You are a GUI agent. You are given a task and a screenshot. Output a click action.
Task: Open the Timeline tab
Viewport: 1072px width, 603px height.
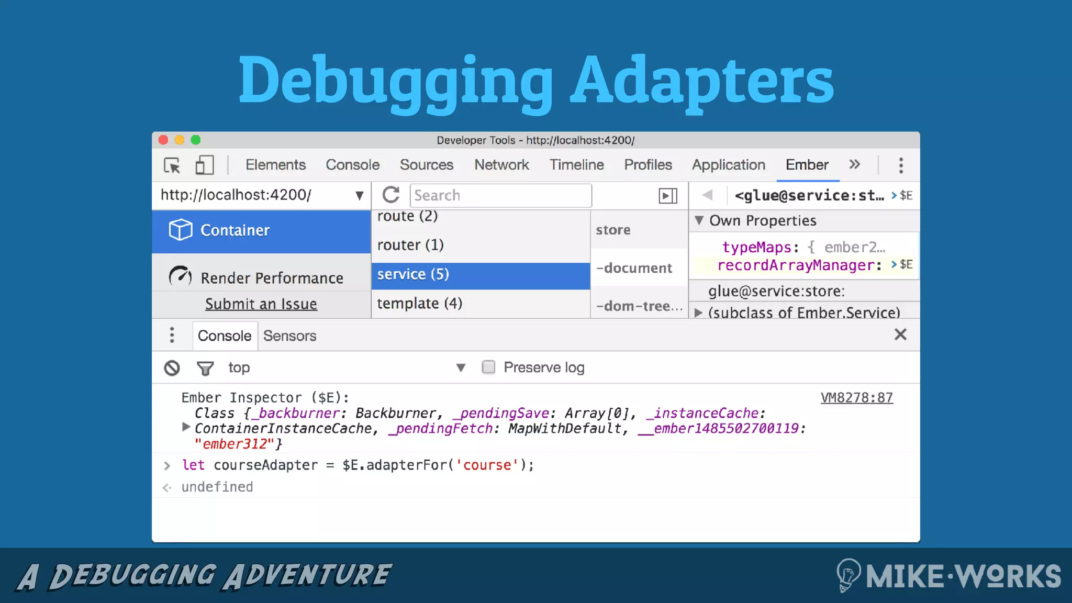click(x=576, y=165)
